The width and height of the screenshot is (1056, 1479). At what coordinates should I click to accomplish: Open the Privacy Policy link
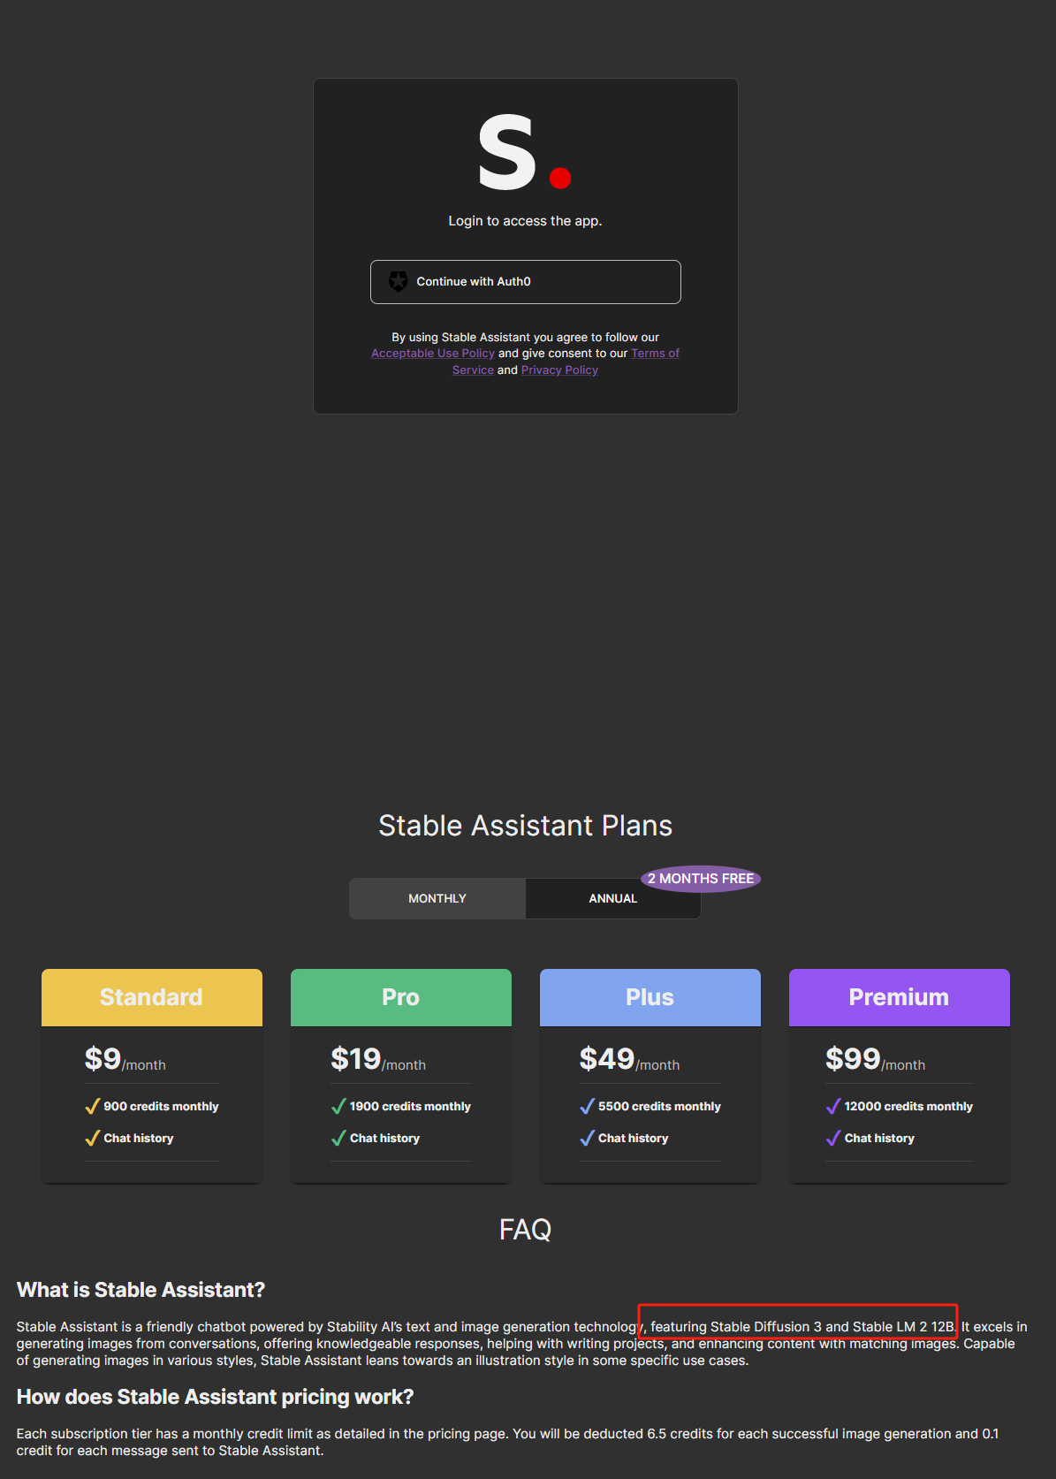pyautogui.click(x=559, y=370)
